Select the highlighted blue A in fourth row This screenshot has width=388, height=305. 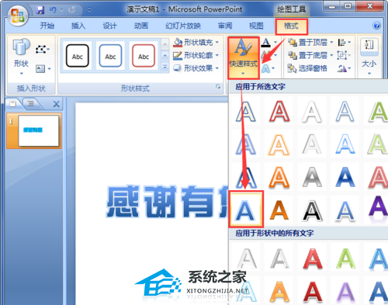point(245,210)
